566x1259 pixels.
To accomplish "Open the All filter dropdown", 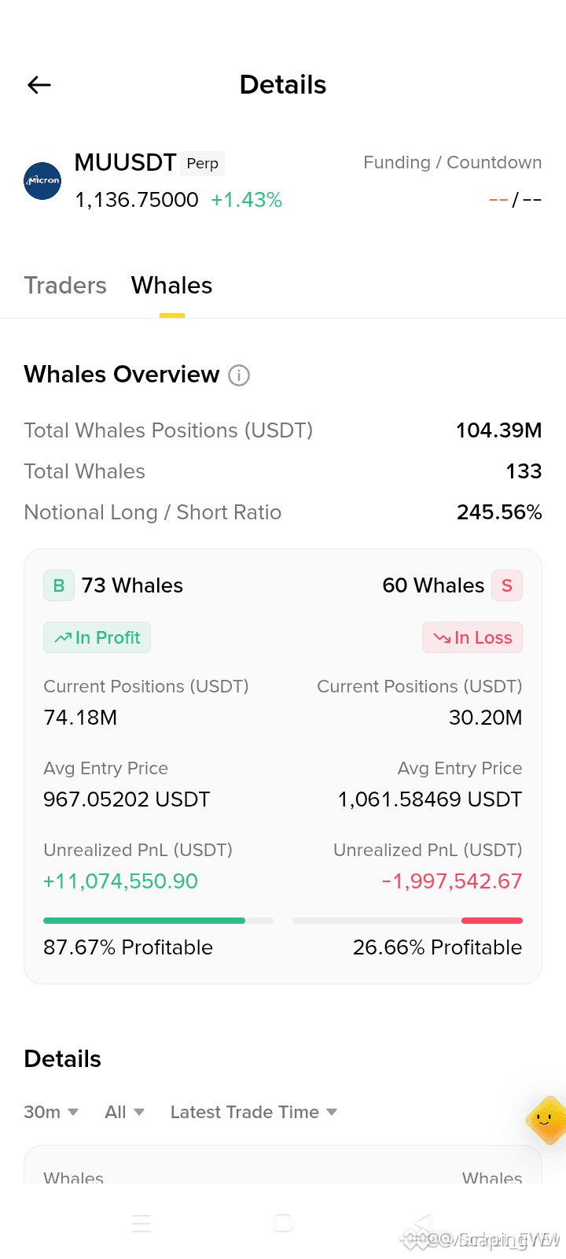I will 124,1112.
